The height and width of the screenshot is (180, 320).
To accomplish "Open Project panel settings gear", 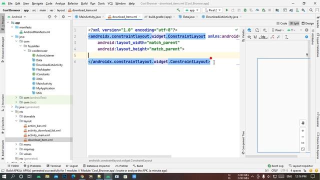I will [63, 16].
